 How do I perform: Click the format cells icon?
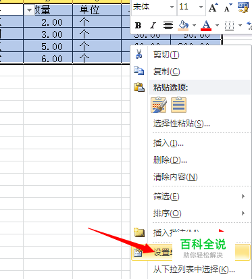pos(138,253)
